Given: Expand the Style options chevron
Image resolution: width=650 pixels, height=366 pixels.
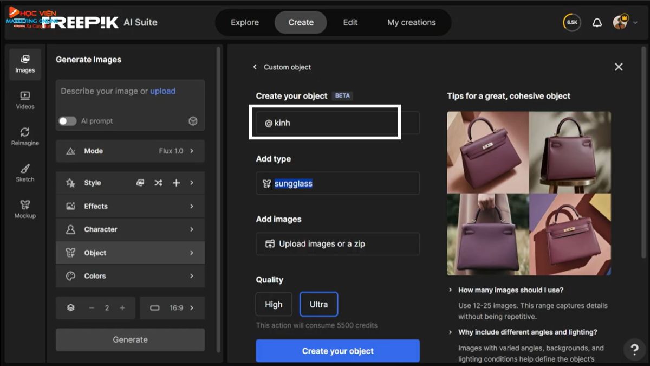Looking at the screenshot, I should point(192,183).
